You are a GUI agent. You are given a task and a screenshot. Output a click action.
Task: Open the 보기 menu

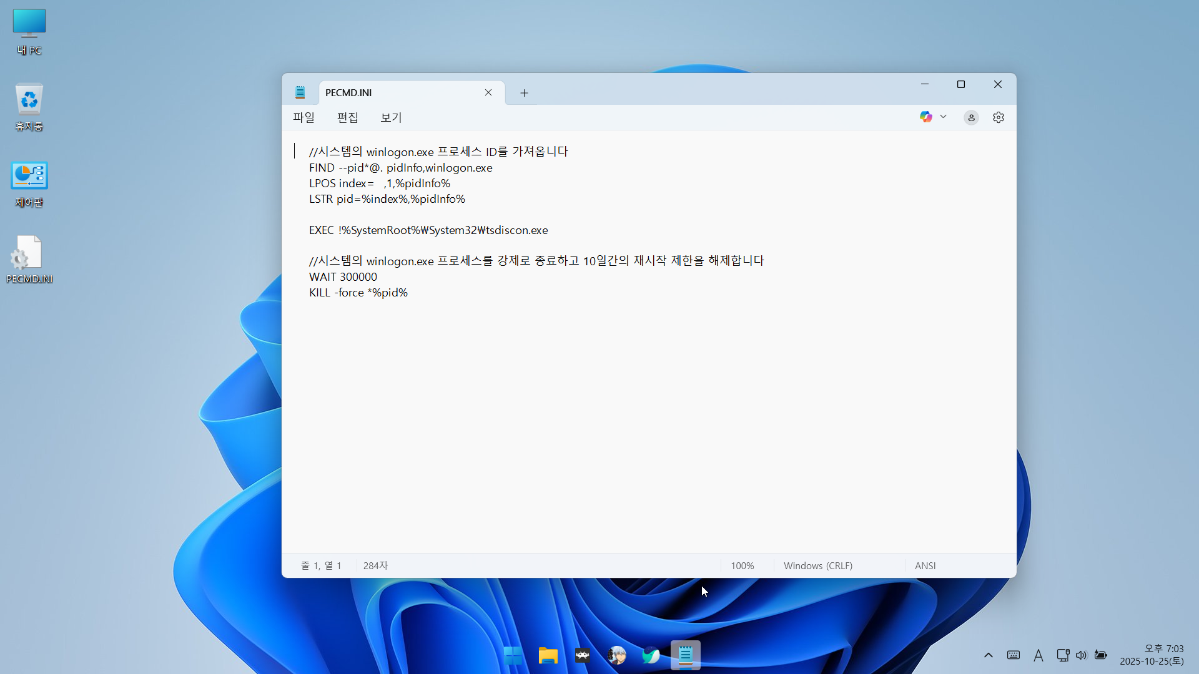tap(391, 117)
